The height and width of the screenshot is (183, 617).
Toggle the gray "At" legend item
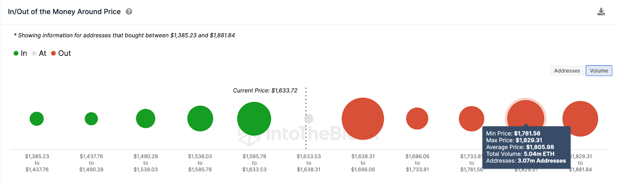[39, 53]
